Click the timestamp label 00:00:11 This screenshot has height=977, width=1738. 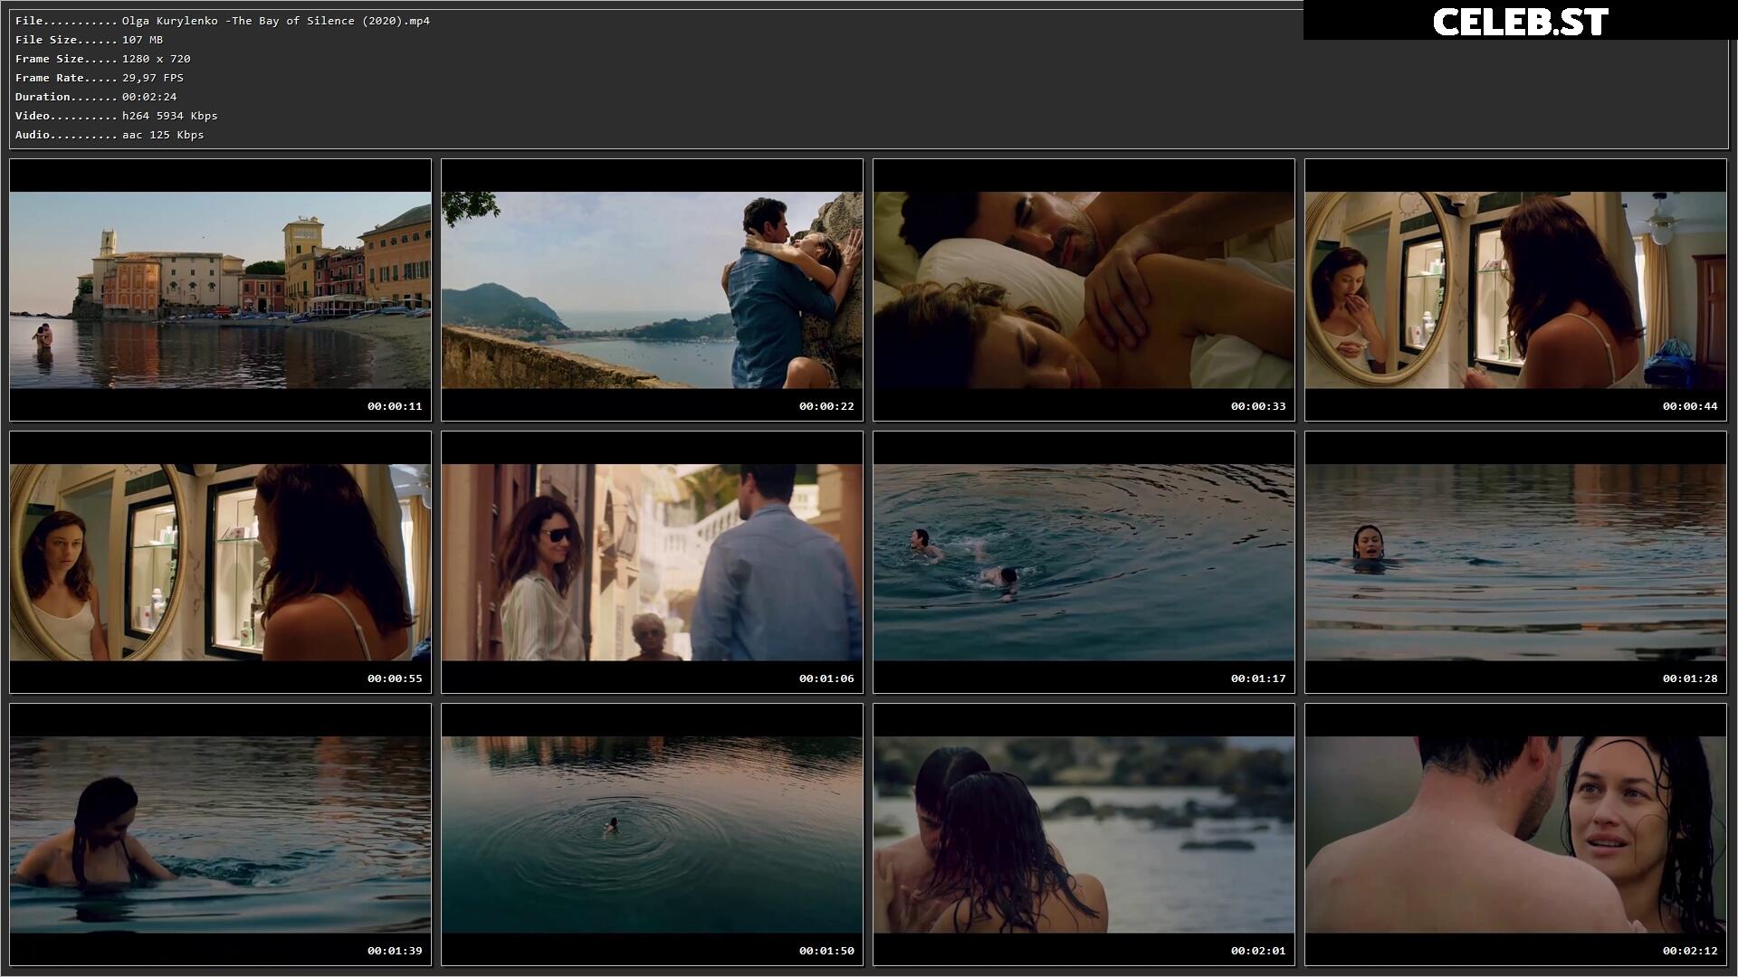coord(395,406)
